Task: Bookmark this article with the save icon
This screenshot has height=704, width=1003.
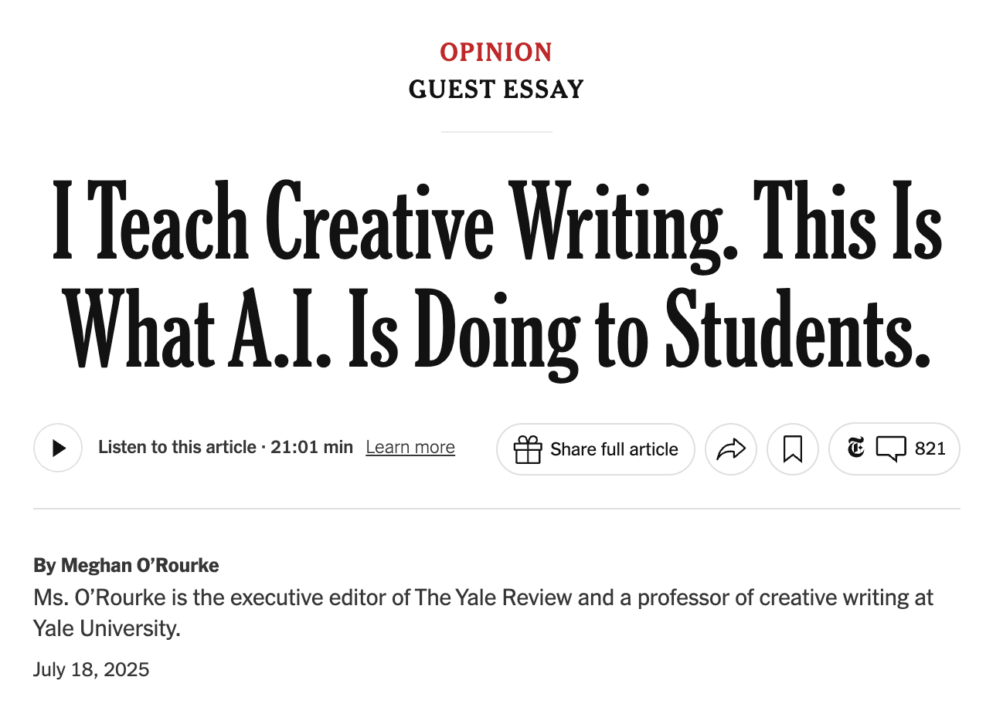Action: point(792,449)
